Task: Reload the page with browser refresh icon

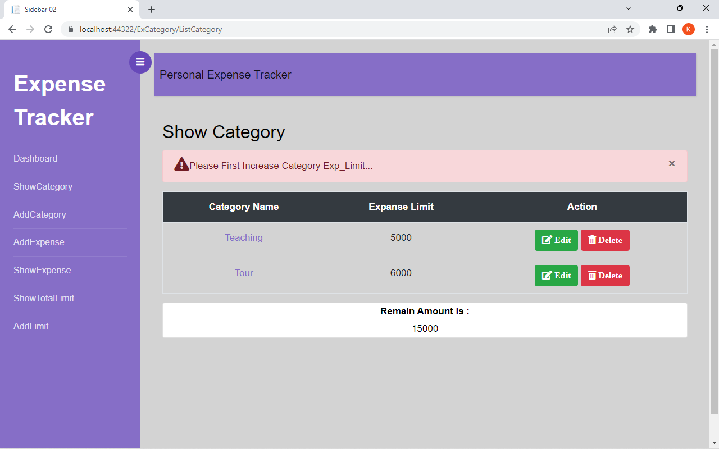Action: (48, 29)
